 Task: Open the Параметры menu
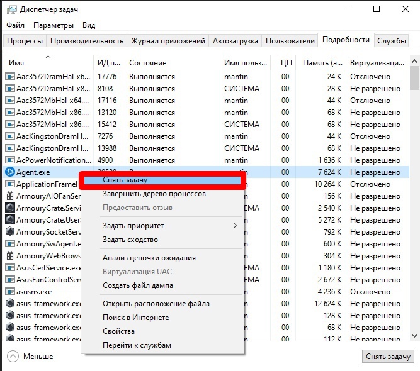(x=54, y=25)
